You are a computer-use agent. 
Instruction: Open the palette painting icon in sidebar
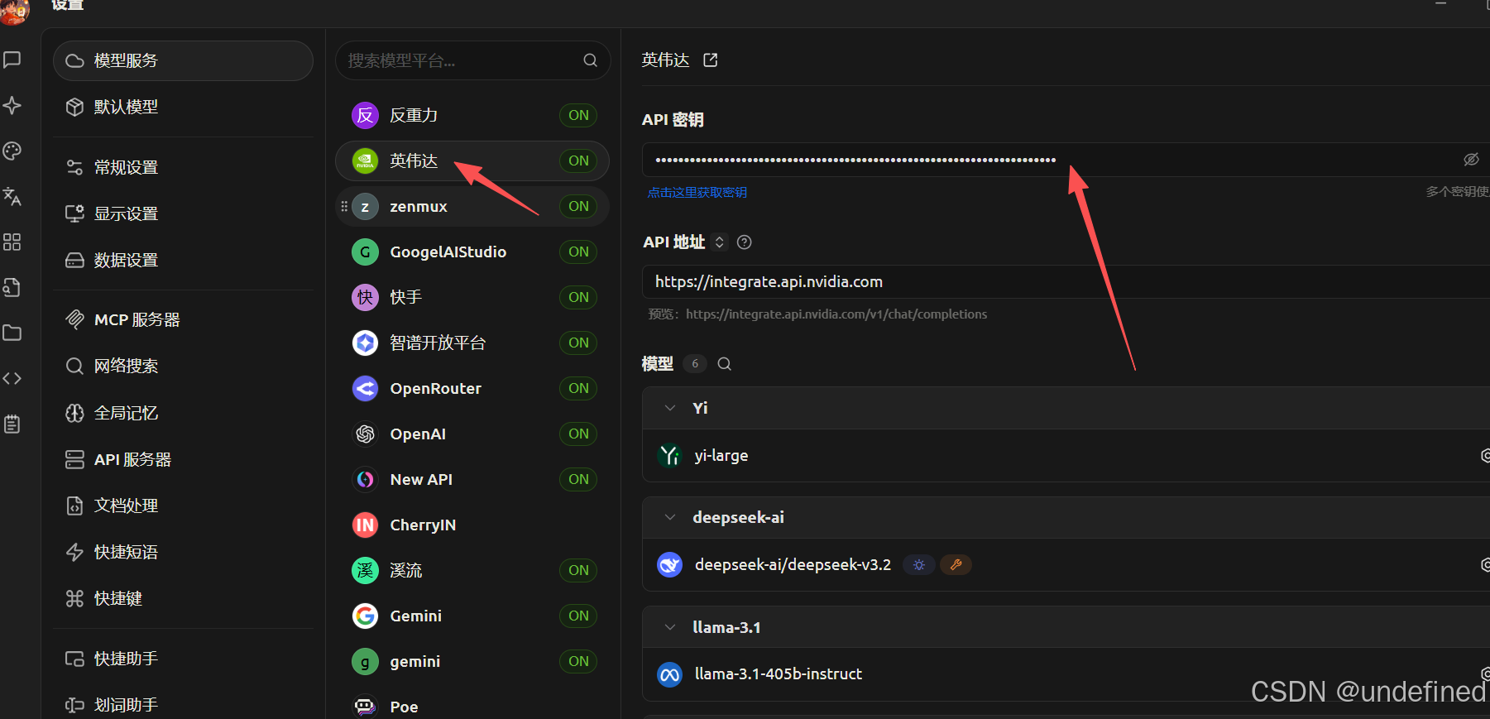(12, 151)
